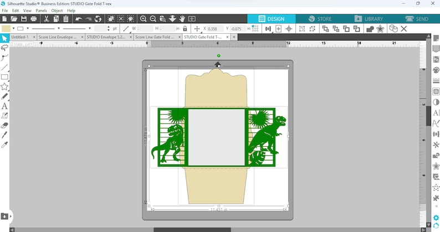Click the green rotation handle above page
440x232 pixels.
(218, 55)
